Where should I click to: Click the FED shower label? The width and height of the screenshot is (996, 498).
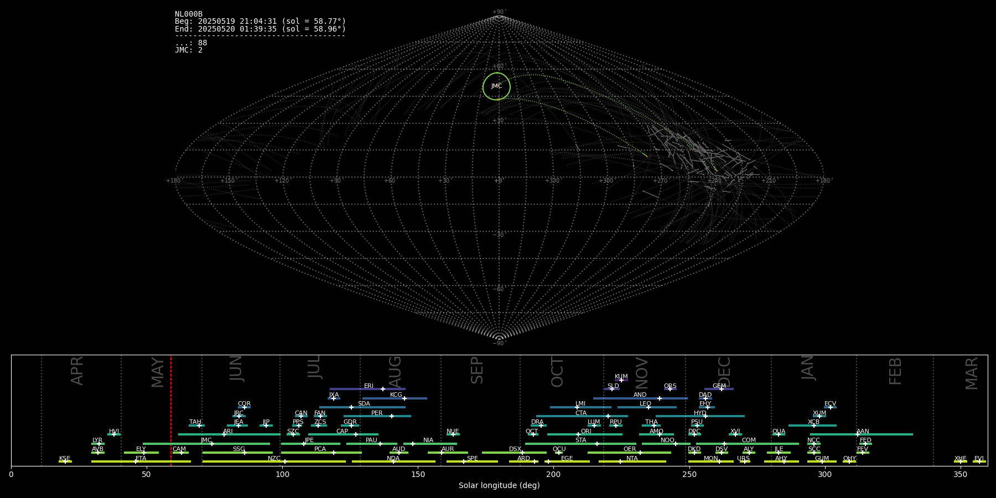865,440
